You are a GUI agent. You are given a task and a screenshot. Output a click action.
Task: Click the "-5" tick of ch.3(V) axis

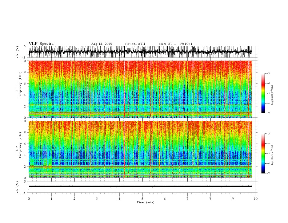coord(25,193)
